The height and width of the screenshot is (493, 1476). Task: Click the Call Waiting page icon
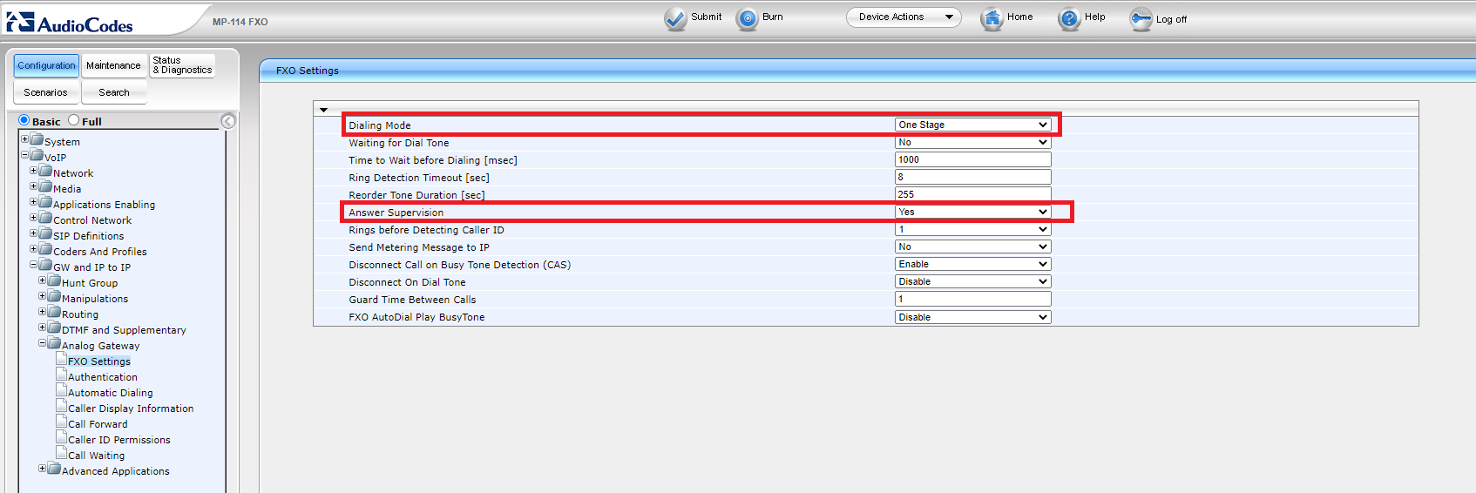point(62,453)
